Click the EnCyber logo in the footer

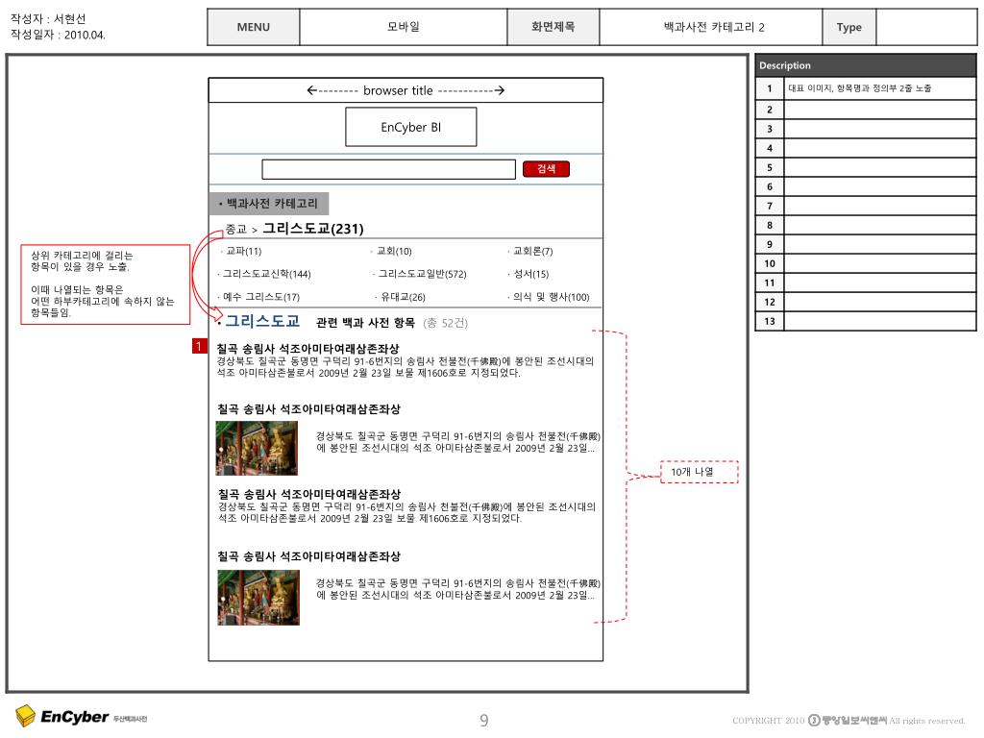tap(81, 716)
